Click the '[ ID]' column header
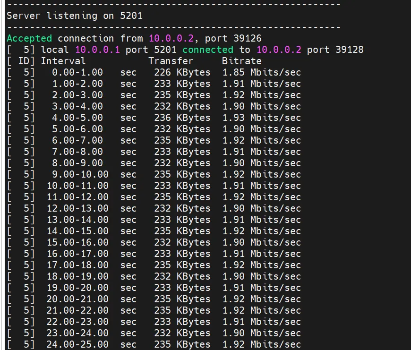Viewport: 411px width, 350px height. pos(21,61)
